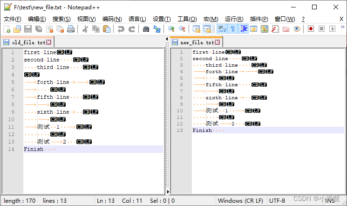
Task: Toggle file monitoring with the eye icon
Action: (297, 29)
